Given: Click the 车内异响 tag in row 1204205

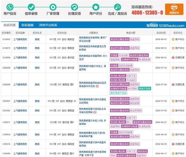Looking at the screenshot, I should [x=132, y=89].
